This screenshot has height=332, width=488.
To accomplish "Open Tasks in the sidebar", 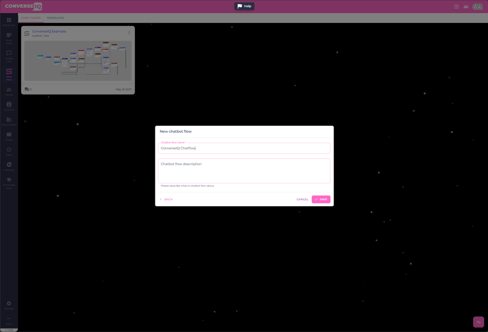I will [x=8, y=151].
